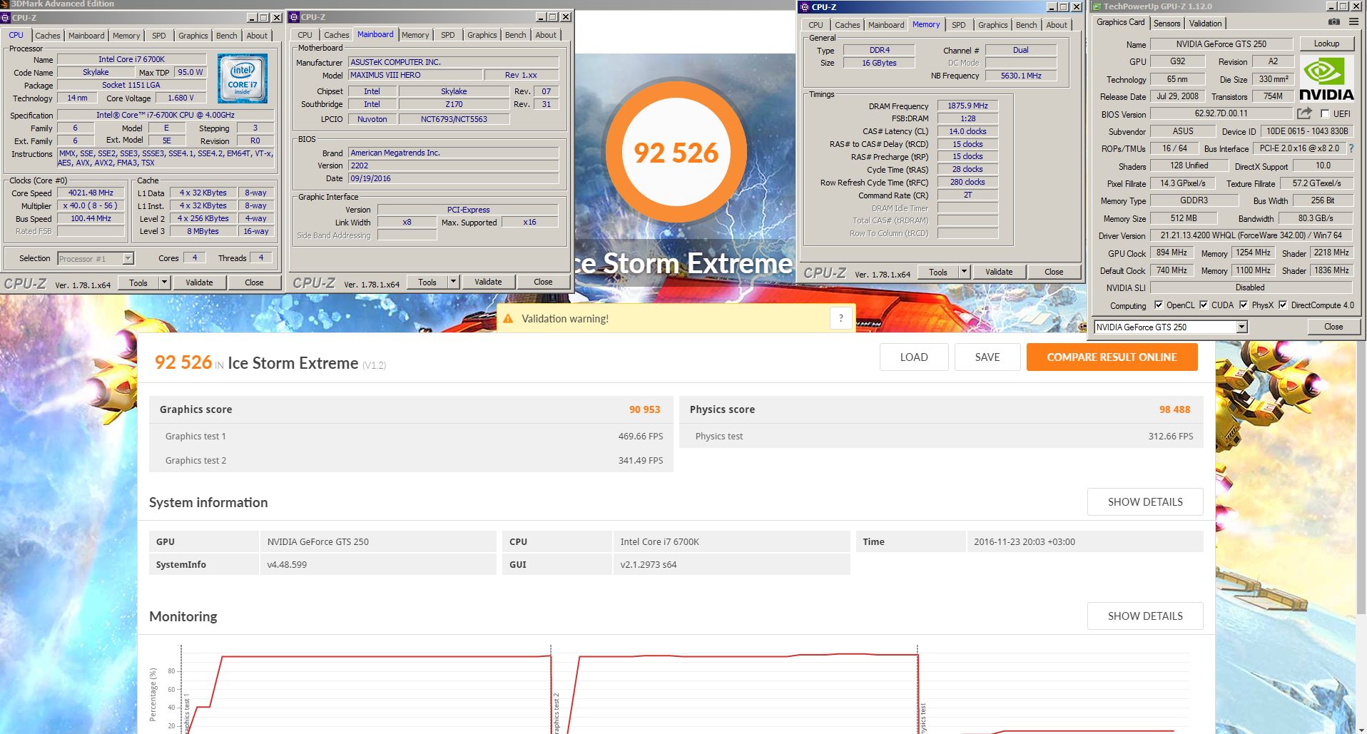The height and width of the screenshot is (734, 1367).
Task: Open the SPD tab in the Mainboard CPU-Z window
Action: [447, 34]
